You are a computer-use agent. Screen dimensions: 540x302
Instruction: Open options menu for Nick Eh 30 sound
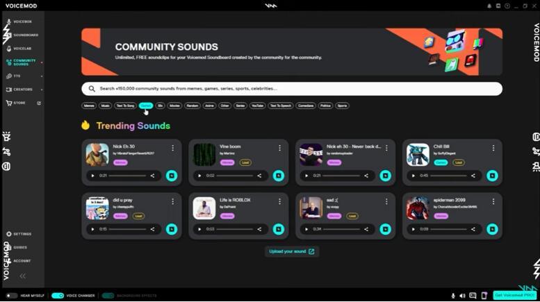tap(173, 148)
